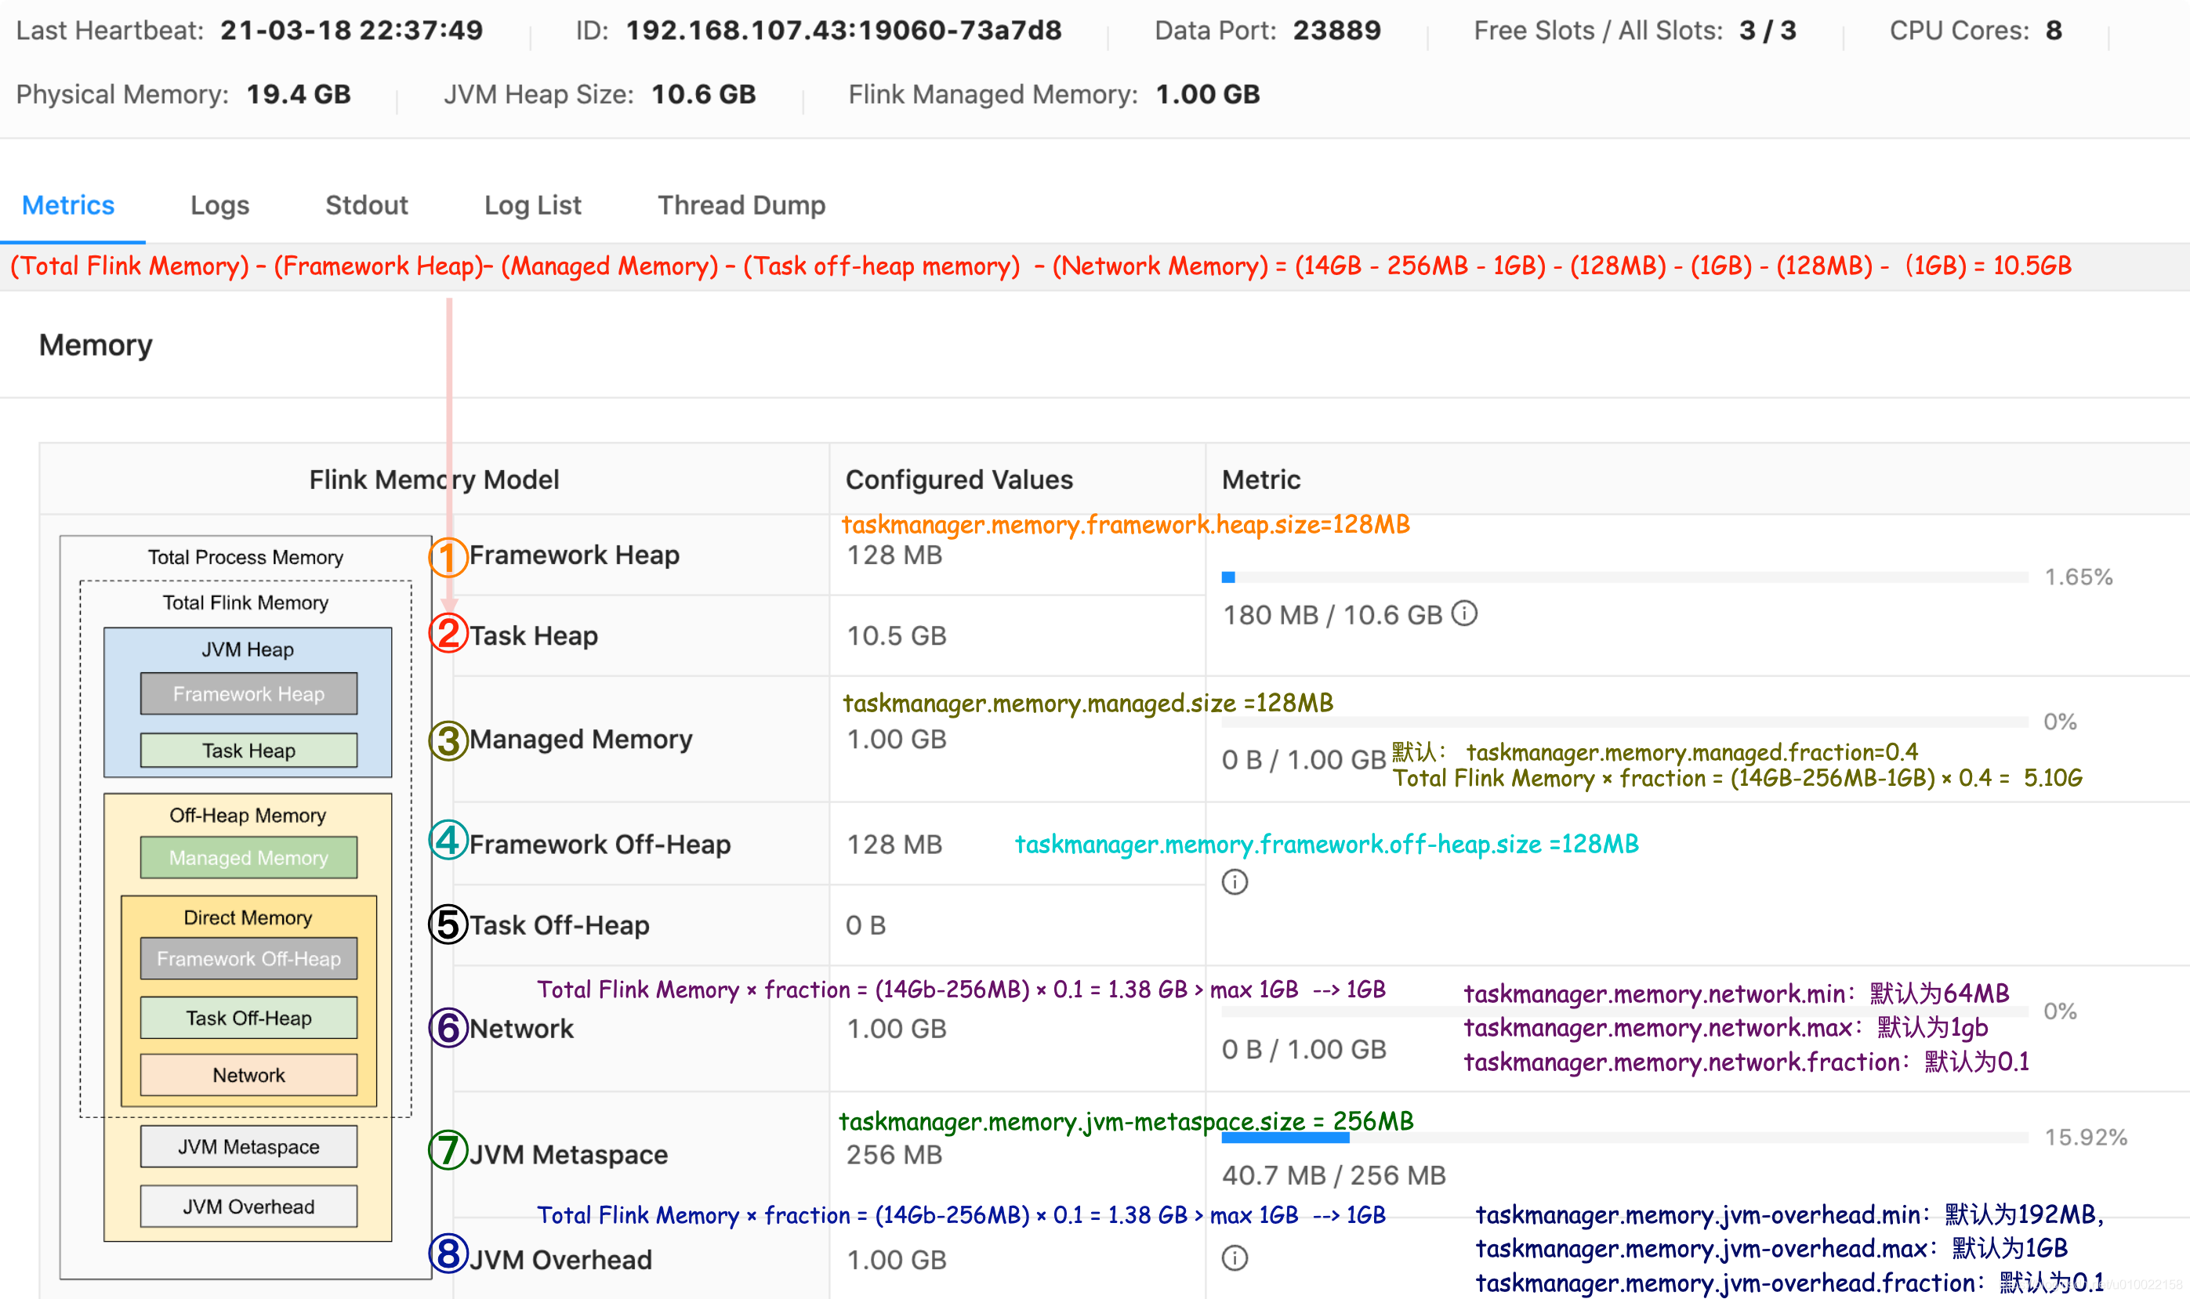Click the Free Slots / All Slots value
Image resolution: width=2190 pixels, height=1299 pixels.
click(1768, 31)
